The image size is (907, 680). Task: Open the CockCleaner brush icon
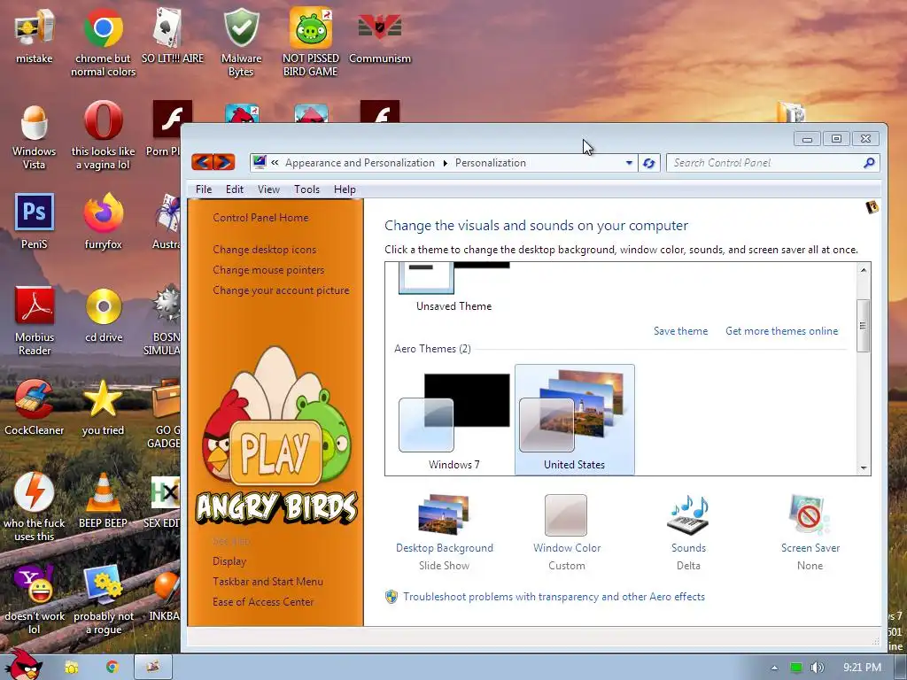[x=35, y=398]
